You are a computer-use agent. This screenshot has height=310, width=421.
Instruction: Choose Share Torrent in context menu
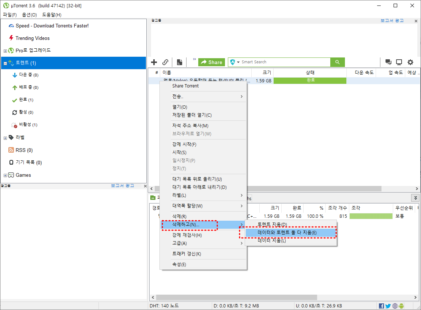[203, 86]
